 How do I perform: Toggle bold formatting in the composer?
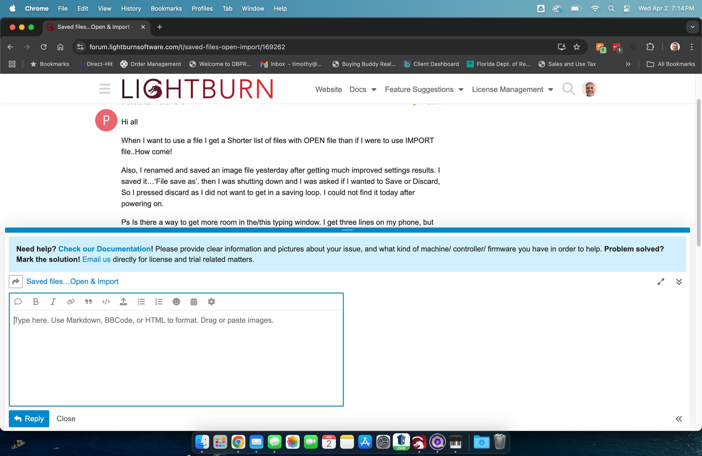[35, 302]
